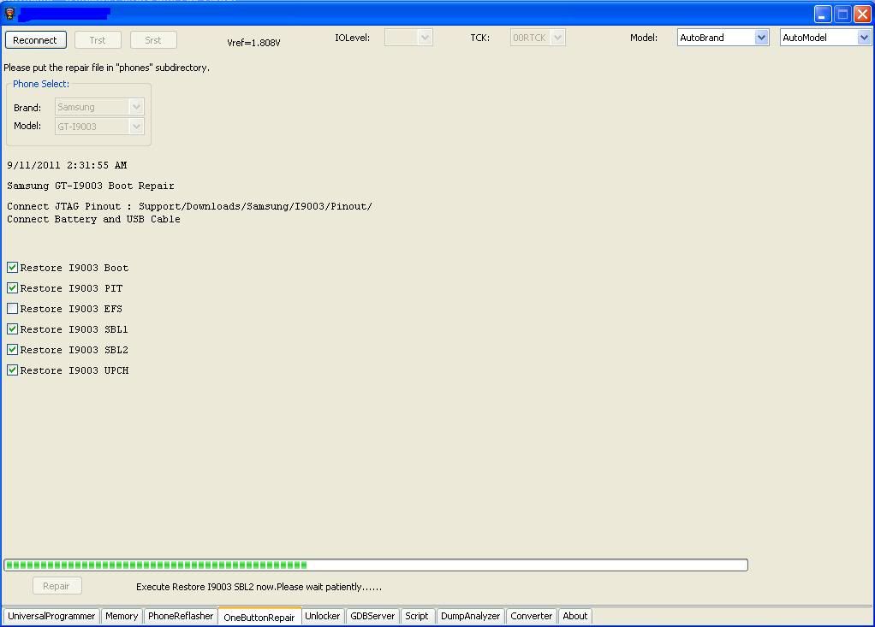Uncheck Restore I9003 Boot checkbox

click(x=12, y=268)
